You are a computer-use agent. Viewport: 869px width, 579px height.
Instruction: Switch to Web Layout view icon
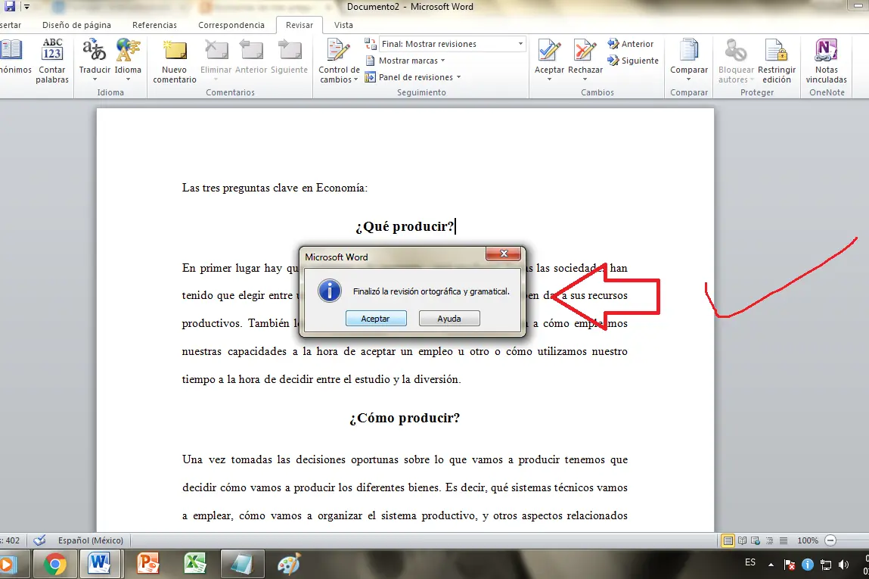pos(756,540)
